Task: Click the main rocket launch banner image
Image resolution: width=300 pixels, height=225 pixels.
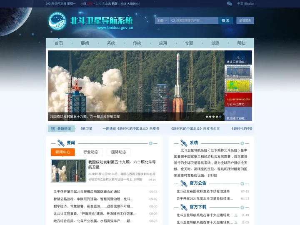Action: tap(136, 85)
